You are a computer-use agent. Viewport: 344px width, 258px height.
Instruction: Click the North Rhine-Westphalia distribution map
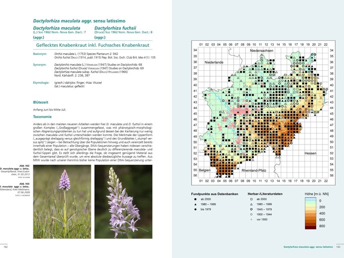point(263,113)
